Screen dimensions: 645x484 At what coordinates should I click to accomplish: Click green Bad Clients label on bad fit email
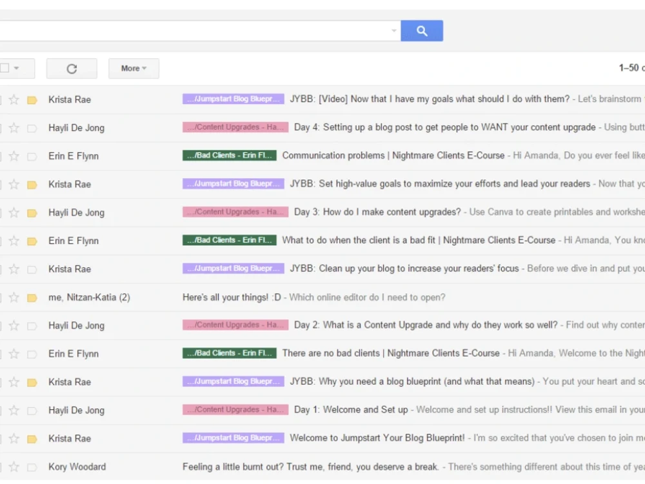coord(230,240)
